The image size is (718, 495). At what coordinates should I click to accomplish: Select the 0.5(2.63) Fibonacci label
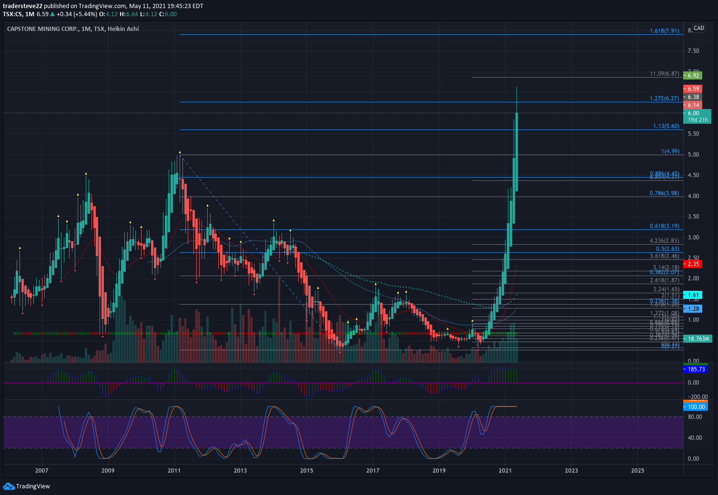667,249
